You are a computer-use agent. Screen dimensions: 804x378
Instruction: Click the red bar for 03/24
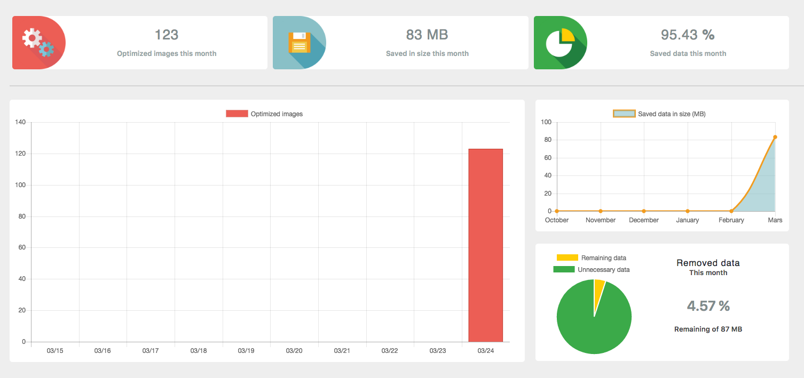(485, 245)
